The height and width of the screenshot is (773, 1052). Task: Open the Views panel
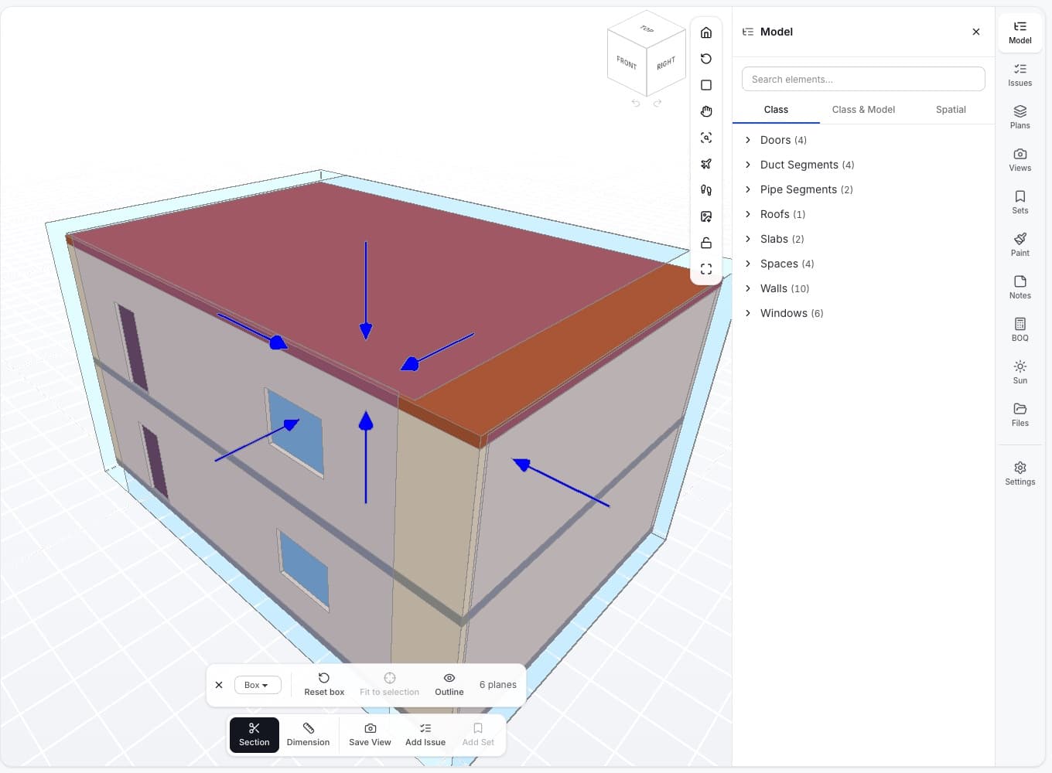tap(1020, 159)
